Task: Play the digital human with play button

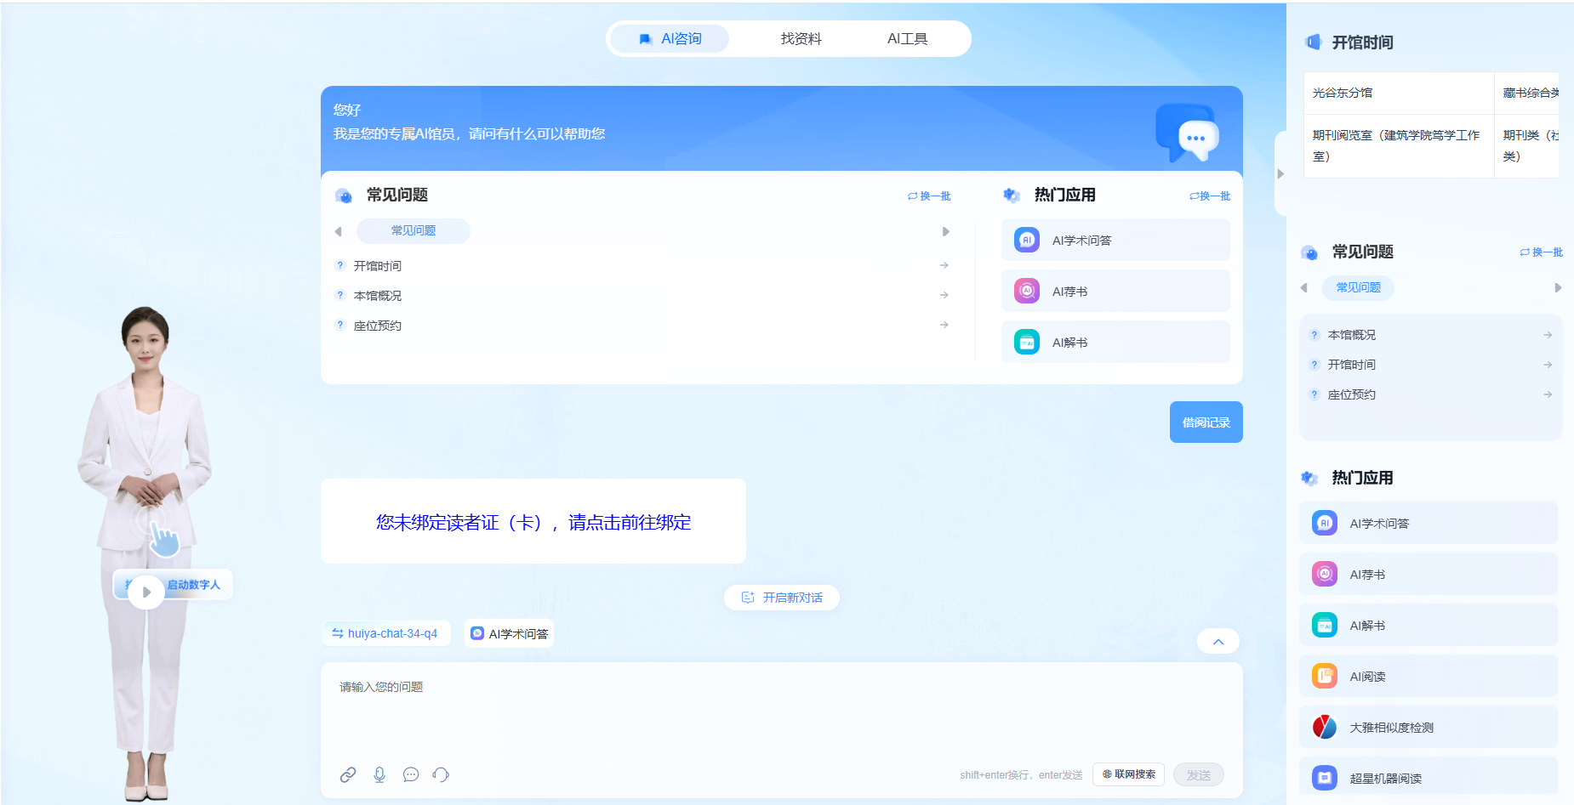Action: 146,592
